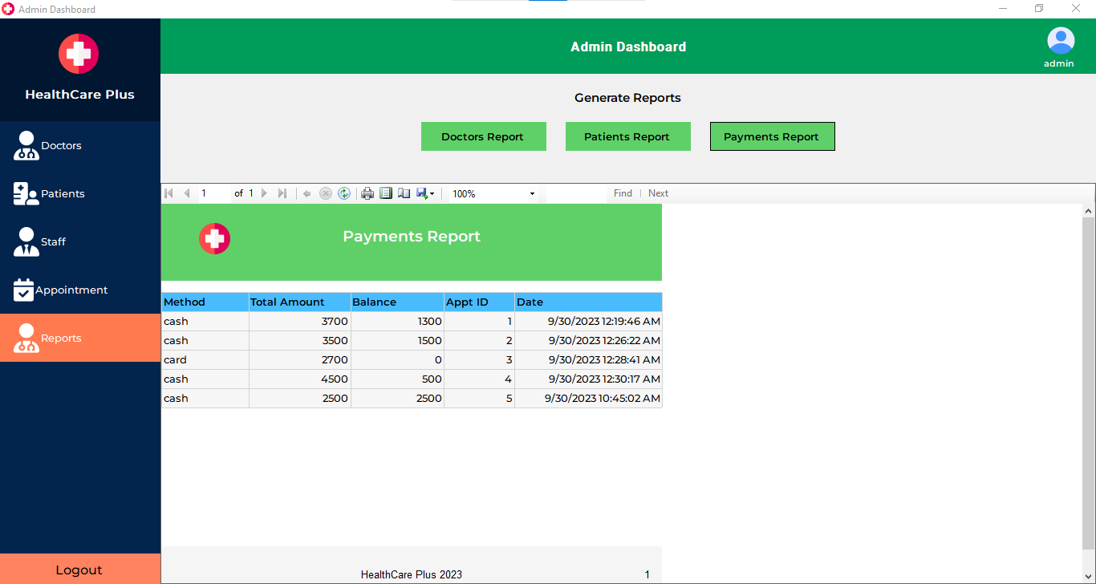Click the find text input field
The image size is (1096, 584).
pos(576,193)
